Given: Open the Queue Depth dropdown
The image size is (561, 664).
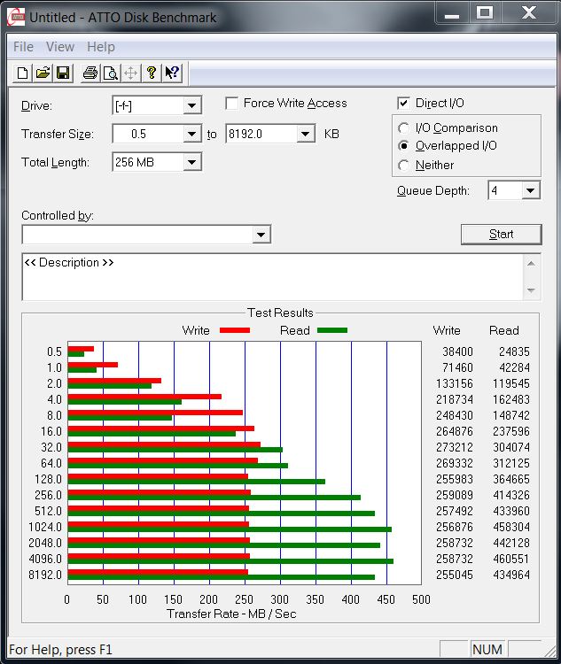Looking at the screenshot, I should click(530, 191).
